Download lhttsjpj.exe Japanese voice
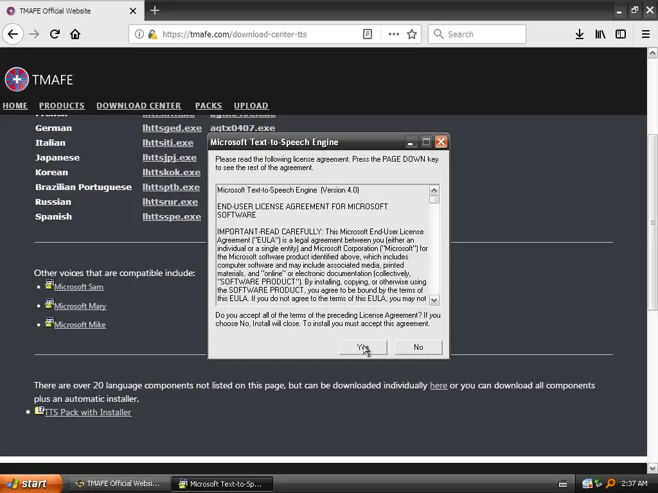658x493 pixels. (x=170, y=158)
